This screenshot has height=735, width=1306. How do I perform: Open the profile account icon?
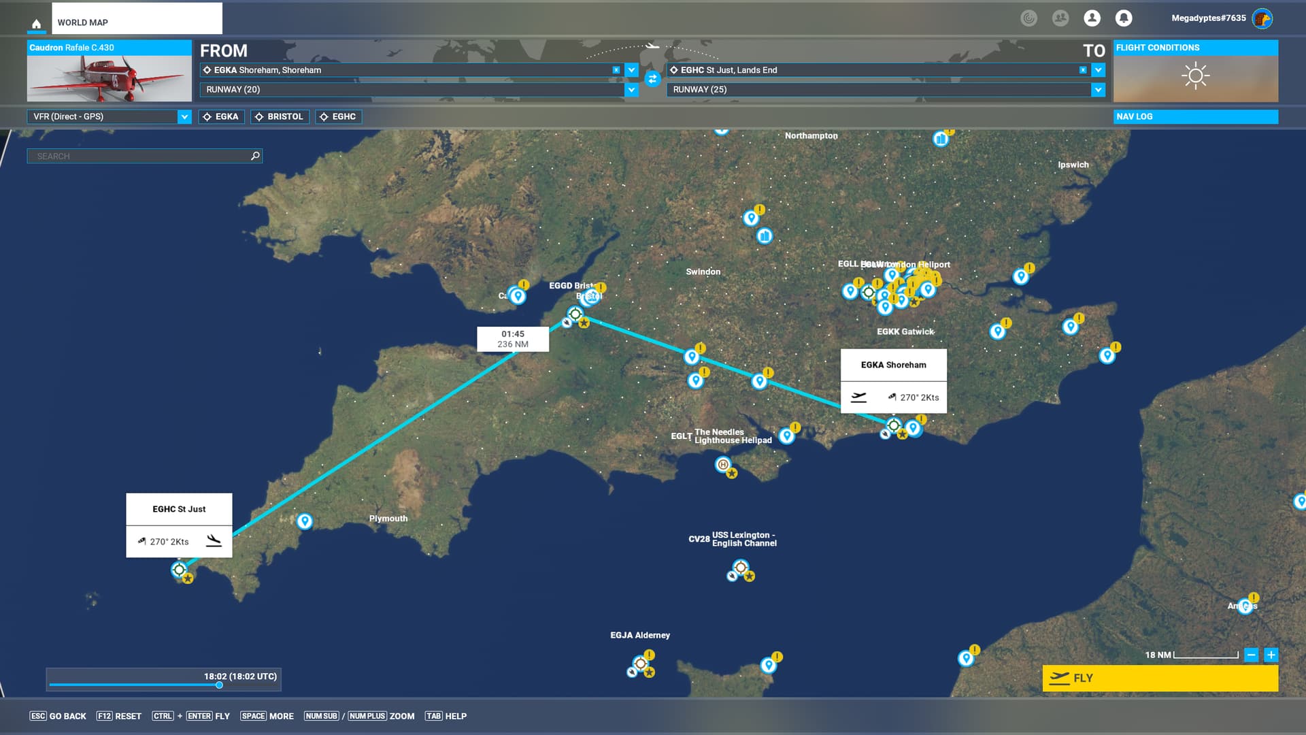click(1092, 18)
